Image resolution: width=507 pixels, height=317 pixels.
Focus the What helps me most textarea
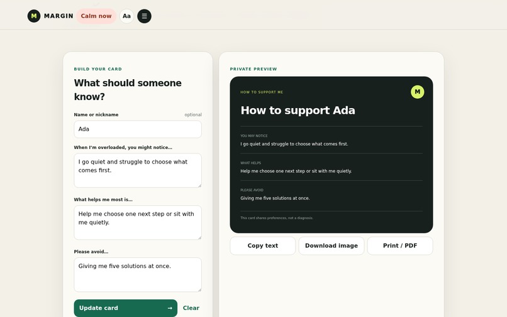[x=138, y=223]
